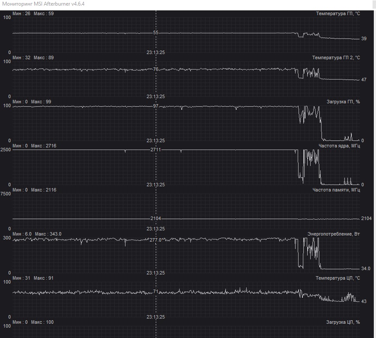Click the cursor value 71 on CPU temperature graph
Viewport: 376px width, 338px height.
point(156,291)
